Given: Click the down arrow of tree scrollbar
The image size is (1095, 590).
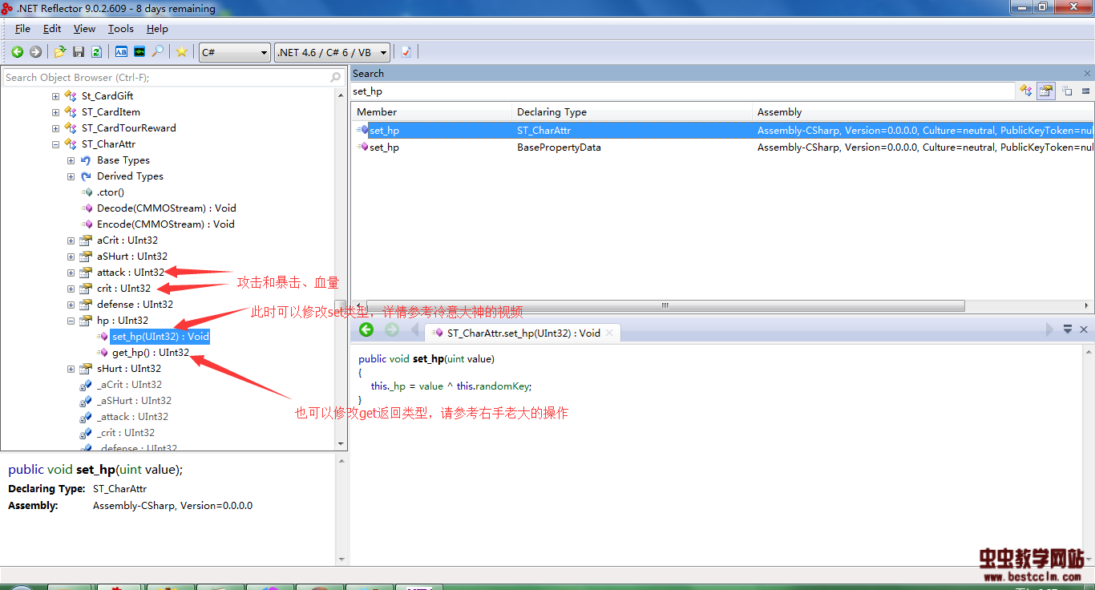Looking at the screenshot, I should click(x=341, y=443).
